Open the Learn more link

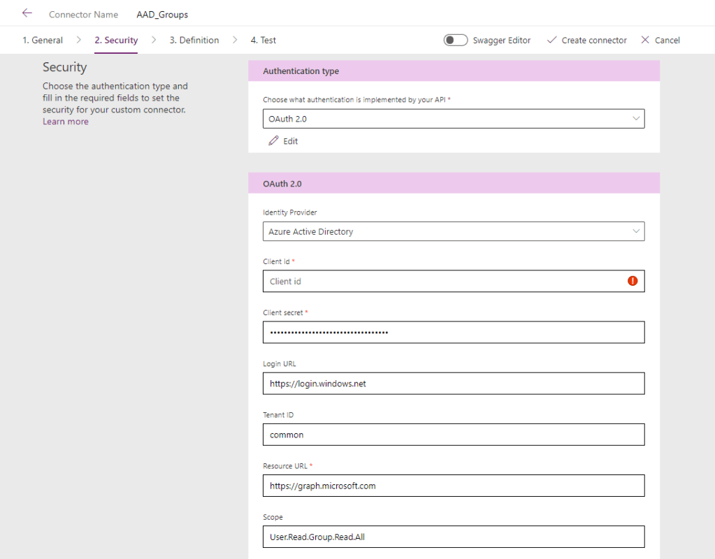click(66, 122)
